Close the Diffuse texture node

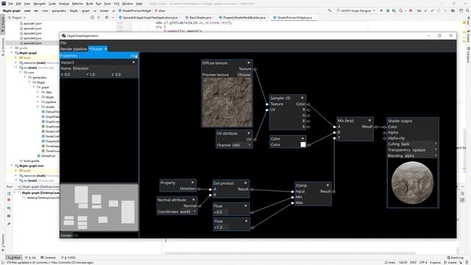[249, 63]
